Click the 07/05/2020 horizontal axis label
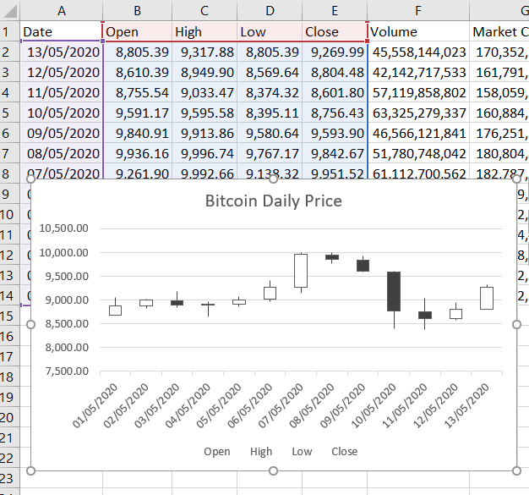This screenshot has width=529, height=495. [281, 405]
